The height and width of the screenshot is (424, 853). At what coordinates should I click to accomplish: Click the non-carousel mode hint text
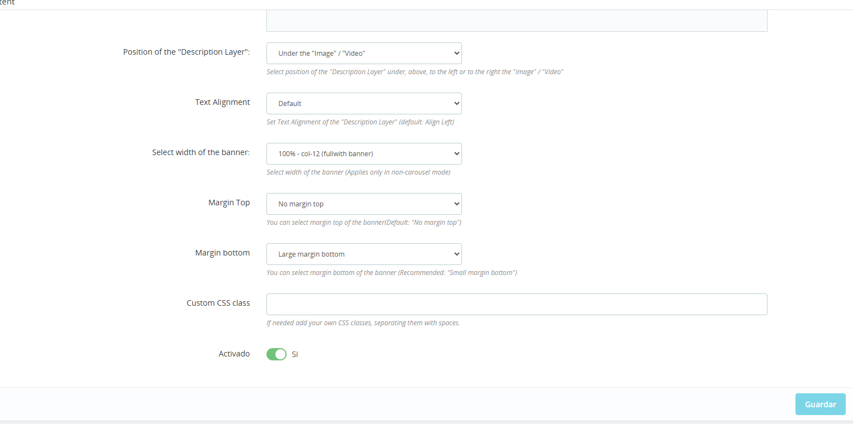point(358,172)
